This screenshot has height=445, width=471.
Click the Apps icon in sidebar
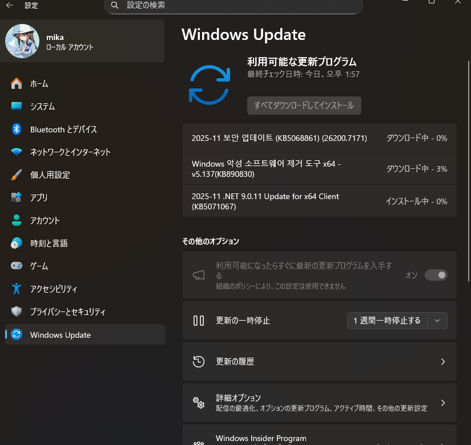(17, 197)
